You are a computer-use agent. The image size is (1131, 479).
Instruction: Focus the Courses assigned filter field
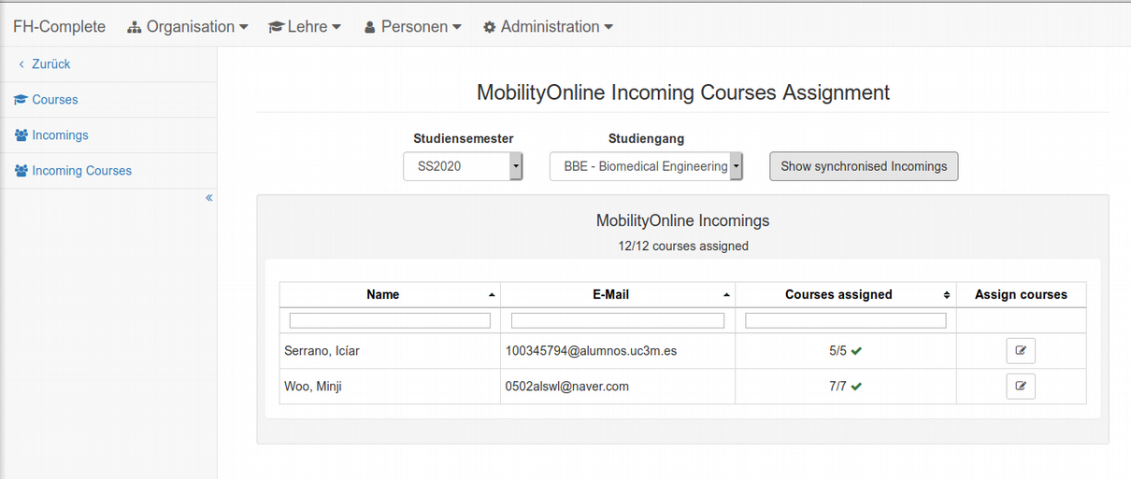pos(846,320)
